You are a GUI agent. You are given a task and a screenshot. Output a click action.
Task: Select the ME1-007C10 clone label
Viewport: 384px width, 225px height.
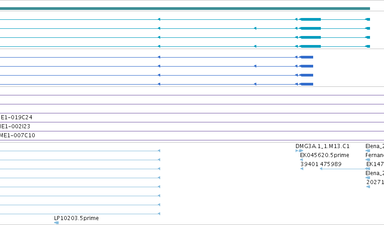(18, 135)
